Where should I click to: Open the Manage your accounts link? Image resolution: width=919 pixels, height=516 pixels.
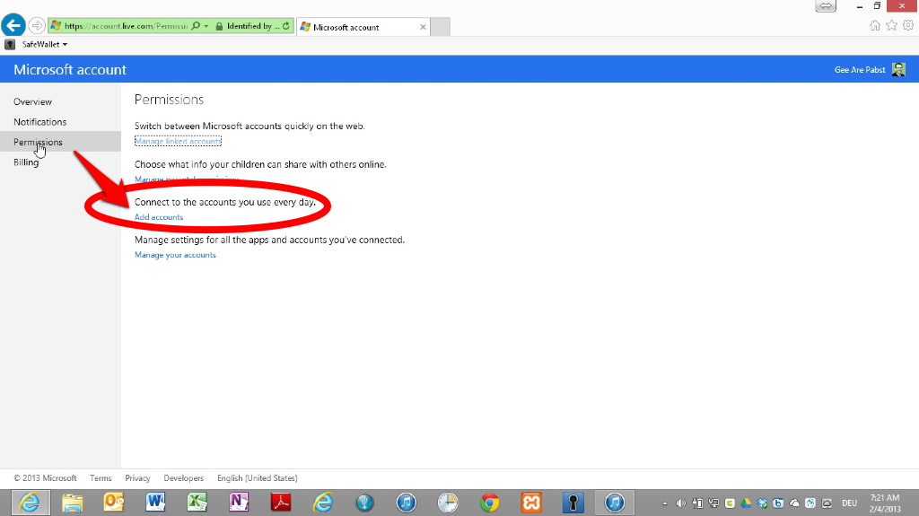pos(175,255)
